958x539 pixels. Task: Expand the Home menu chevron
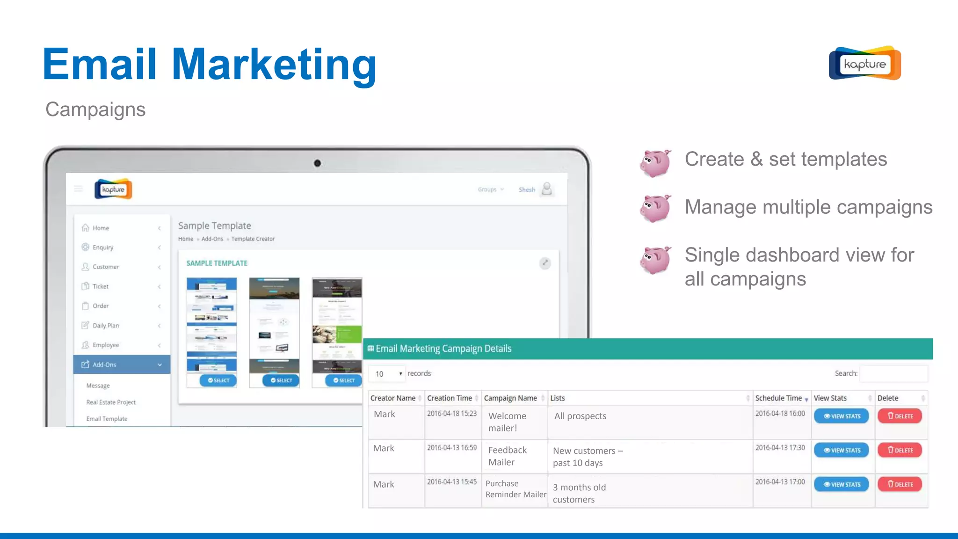coord(160,228)
